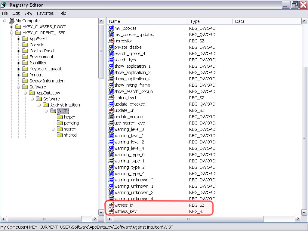The image size is (308, 231).
Task: Click tree pane horizontal scroll left arrow
Action: click(x=4, y=219)
